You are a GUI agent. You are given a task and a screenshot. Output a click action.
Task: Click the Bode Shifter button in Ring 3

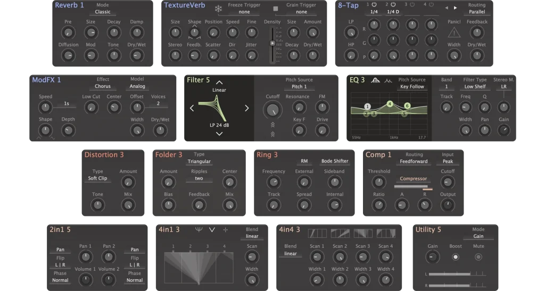click(334, 161)
